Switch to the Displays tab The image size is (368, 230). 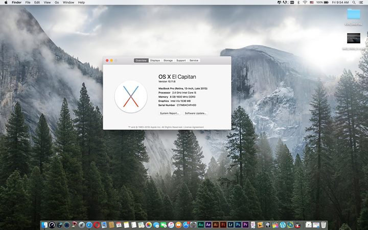(155, 60)
